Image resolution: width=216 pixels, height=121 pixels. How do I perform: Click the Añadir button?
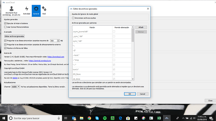[x=141, y=27]
